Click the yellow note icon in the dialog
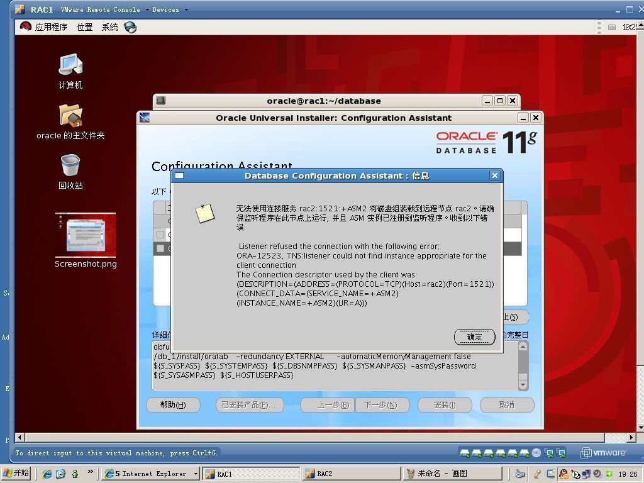This screenshot has width=644, height=483. [x=204, y=213]
